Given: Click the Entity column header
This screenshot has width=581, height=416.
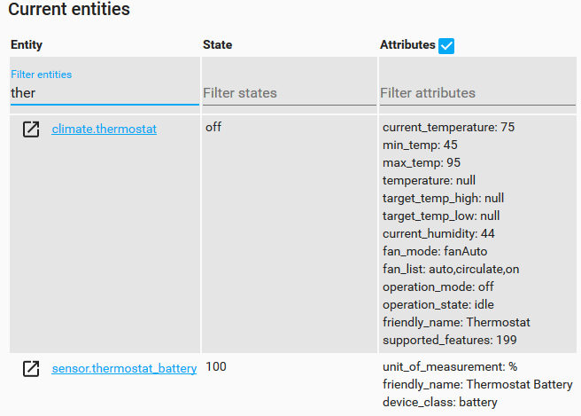Looking at the screenshot, I should 27,45.
